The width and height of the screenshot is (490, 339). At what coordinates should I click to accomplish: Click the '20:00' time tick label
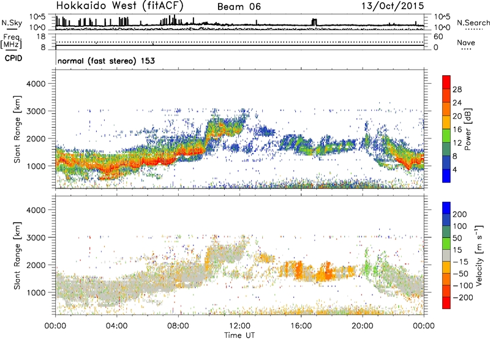tap(363, 326)
